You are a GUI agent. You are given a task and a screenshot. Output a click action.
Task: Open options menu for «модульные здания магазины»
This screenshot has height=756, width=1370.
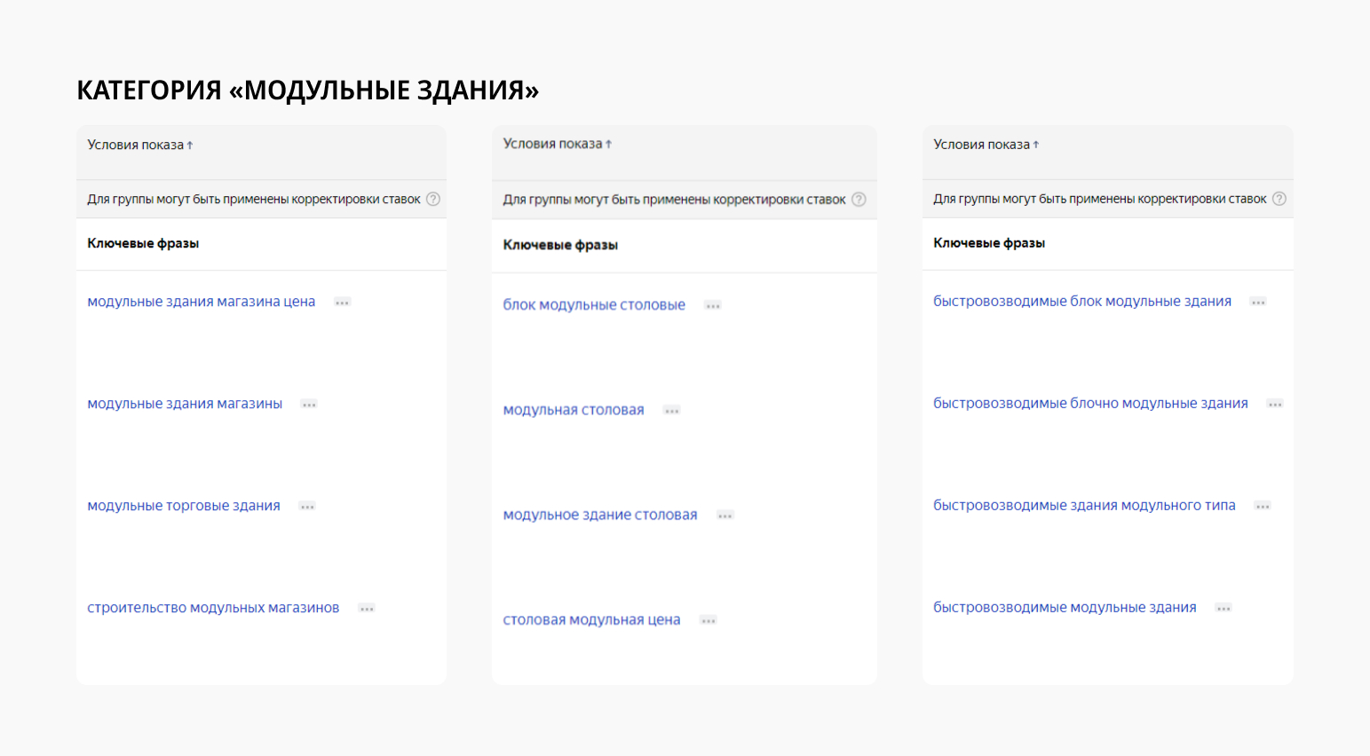(x=308, y=404)
